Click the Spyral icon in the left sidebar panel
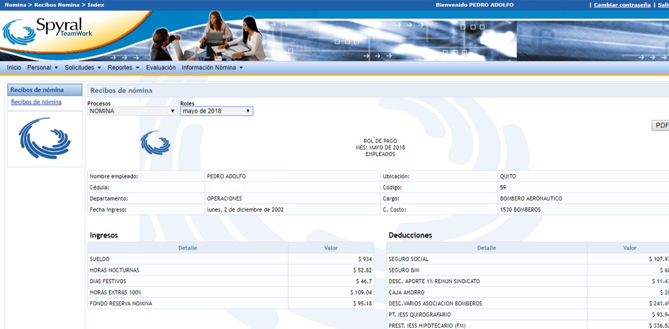Viewport: 669px width, 329px height. click(x=44, y=138)
